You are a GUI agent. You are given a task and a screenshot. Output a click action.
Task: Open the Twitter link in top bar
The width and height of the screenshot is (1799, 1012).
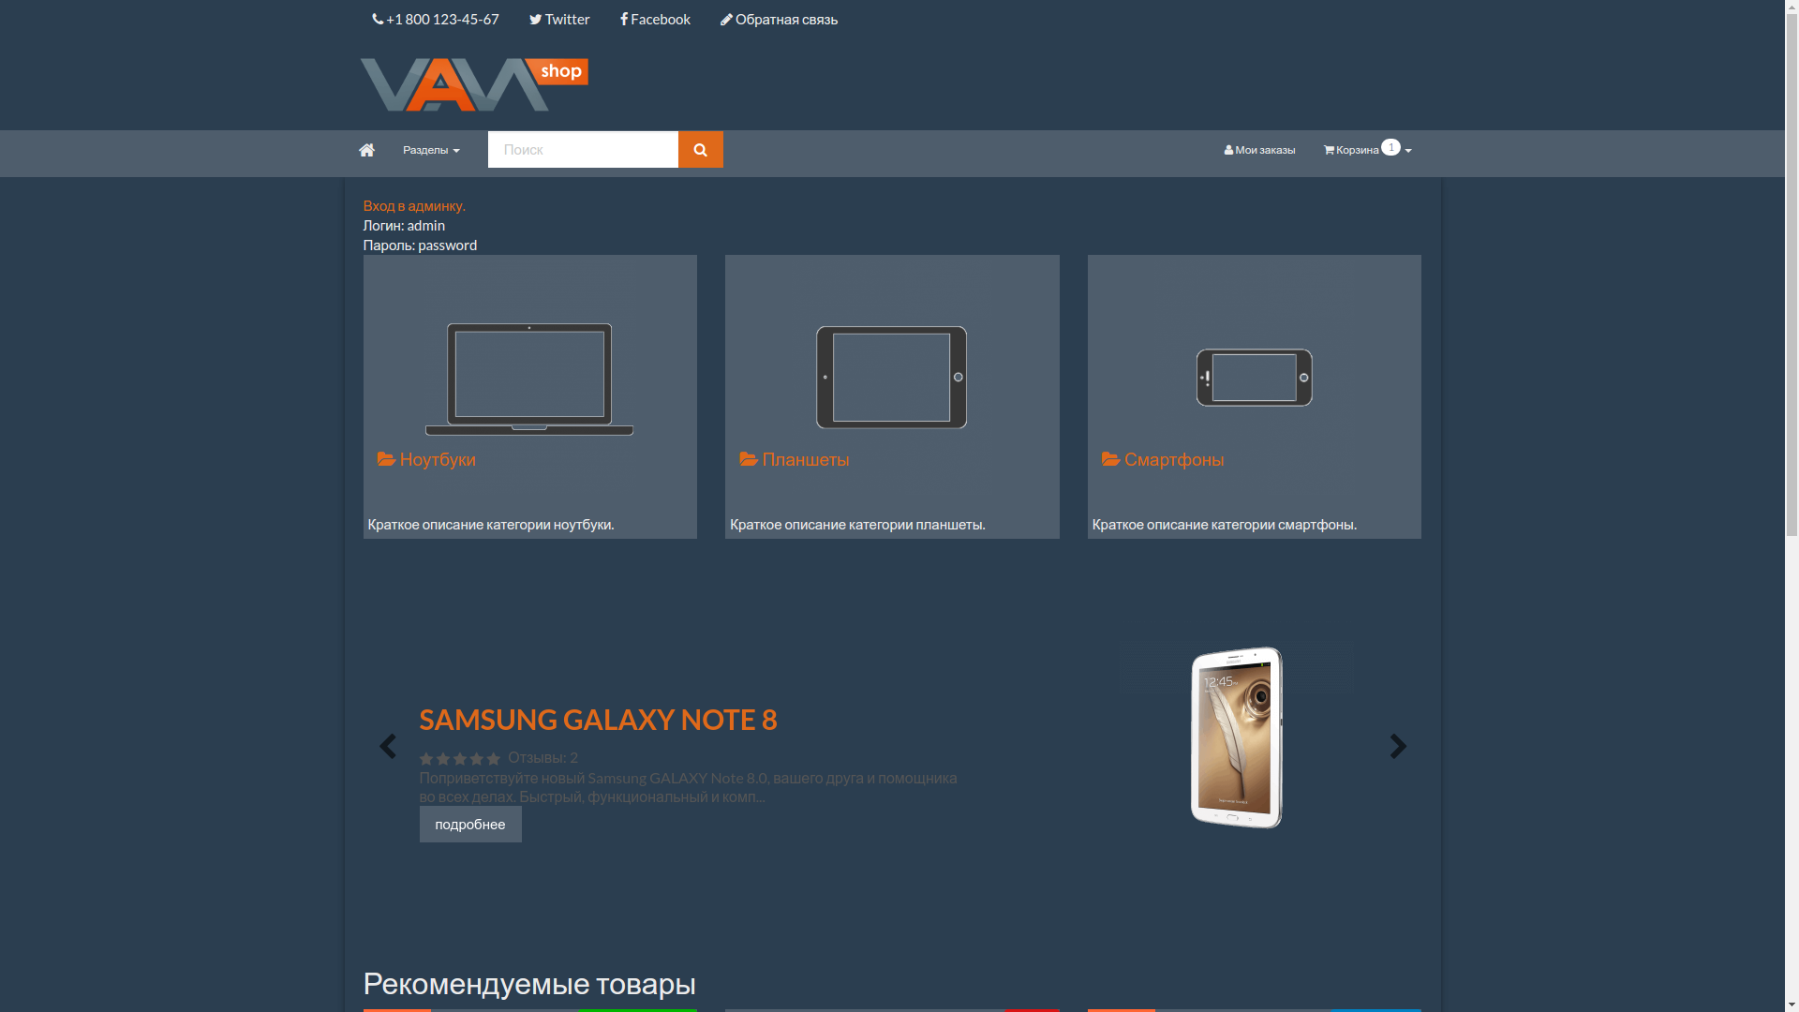click(x=559, y=19)
